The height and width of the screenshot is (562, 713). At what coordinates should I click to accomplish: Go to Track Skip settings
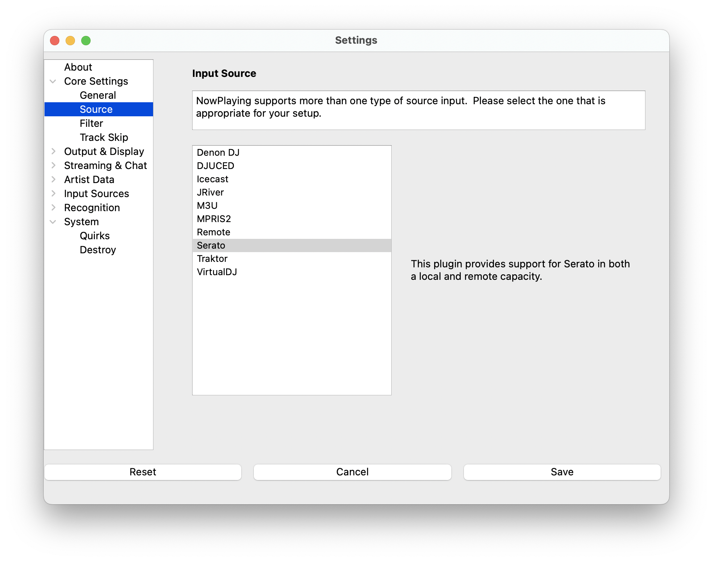[104, 137]
